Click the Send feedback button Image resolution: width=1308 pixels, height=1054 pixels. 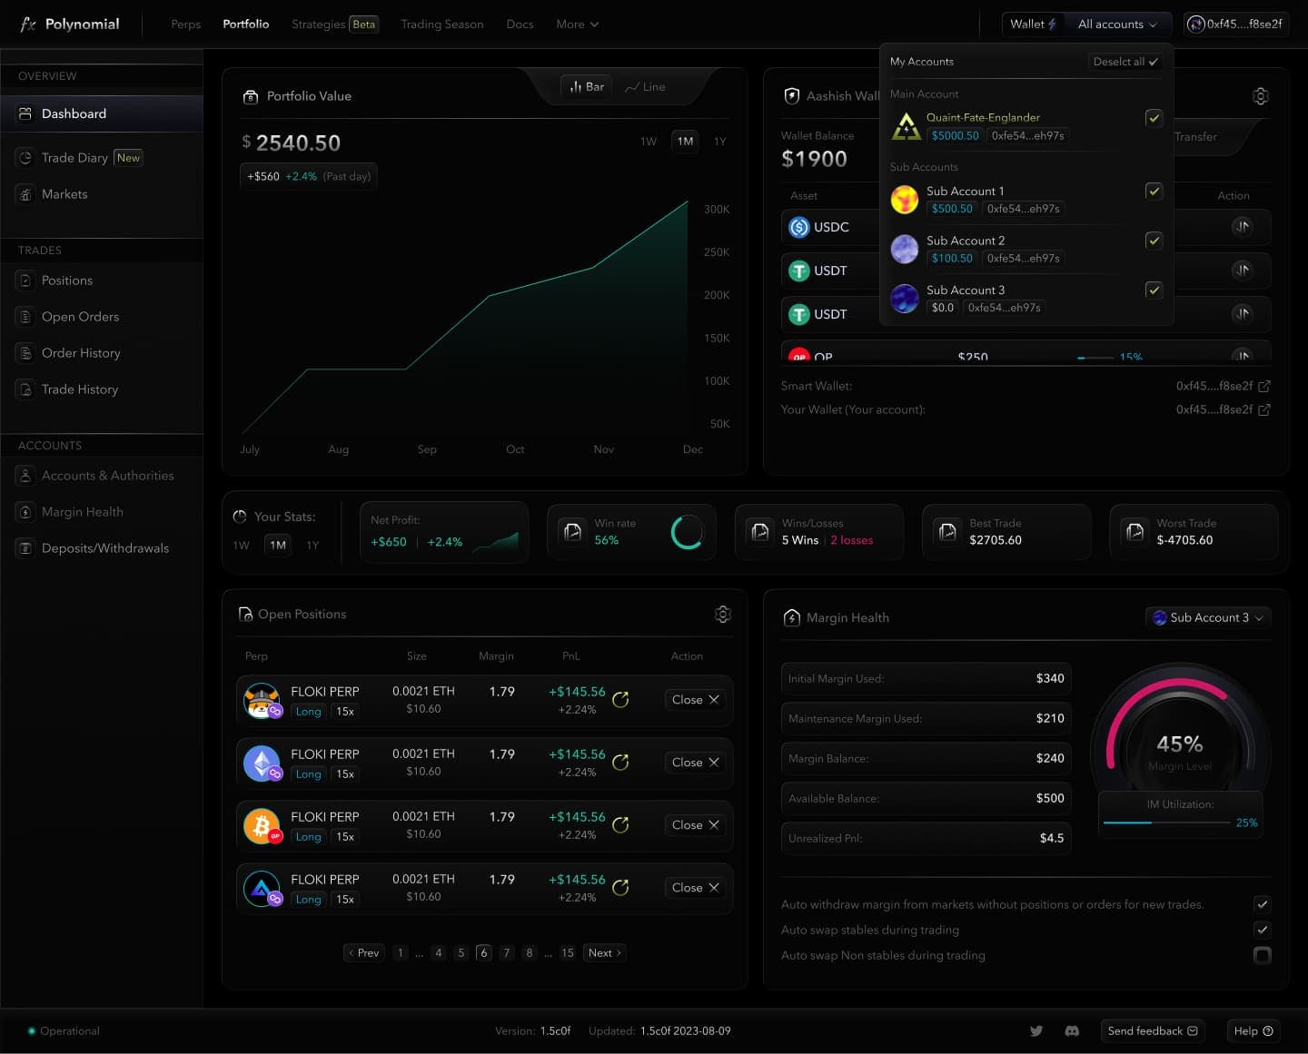tap(1153, 1031)
